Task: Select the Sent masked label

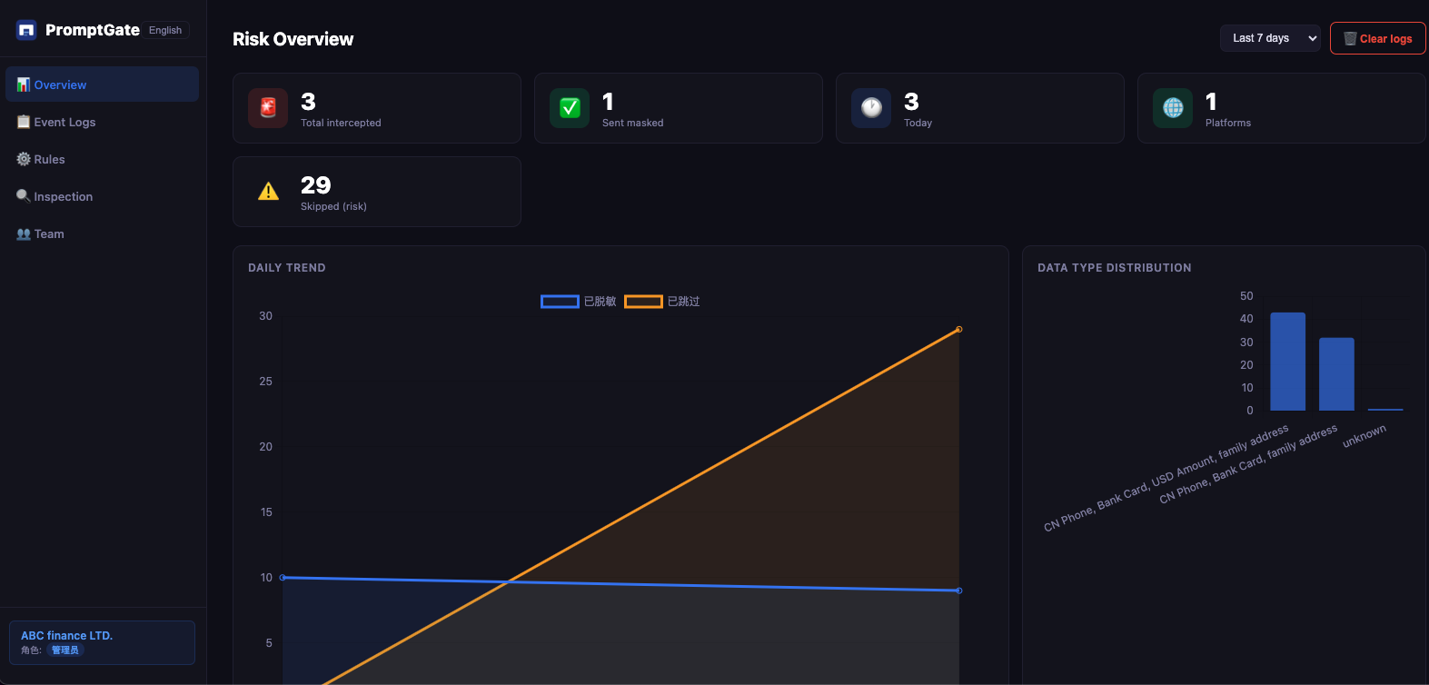Action: coord(632,123)
